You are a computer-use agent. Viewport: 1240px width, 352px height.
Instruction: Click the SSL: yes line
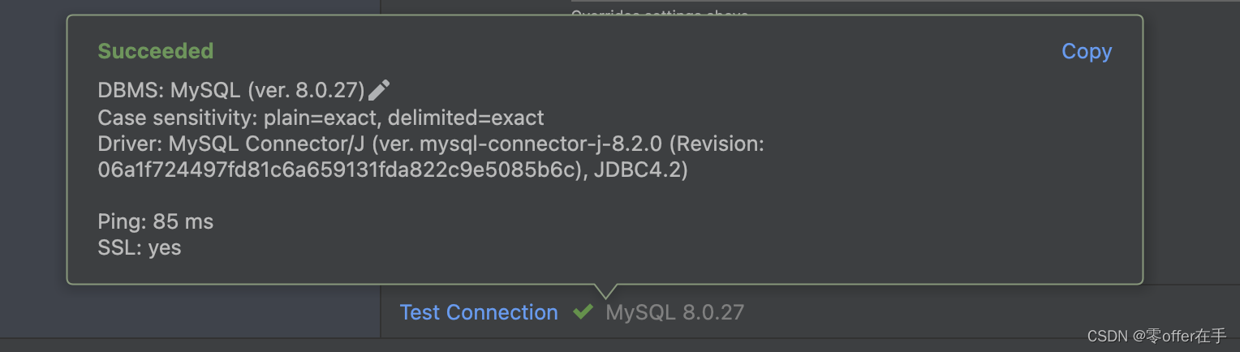[x=140, y=247]
